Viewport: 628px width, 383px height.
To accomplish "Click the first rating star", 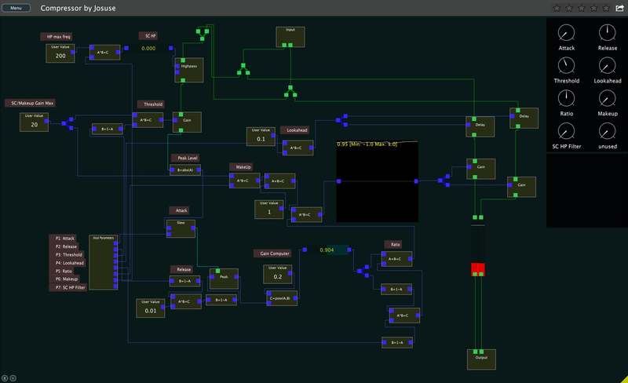I will click(x=556, y=8).
